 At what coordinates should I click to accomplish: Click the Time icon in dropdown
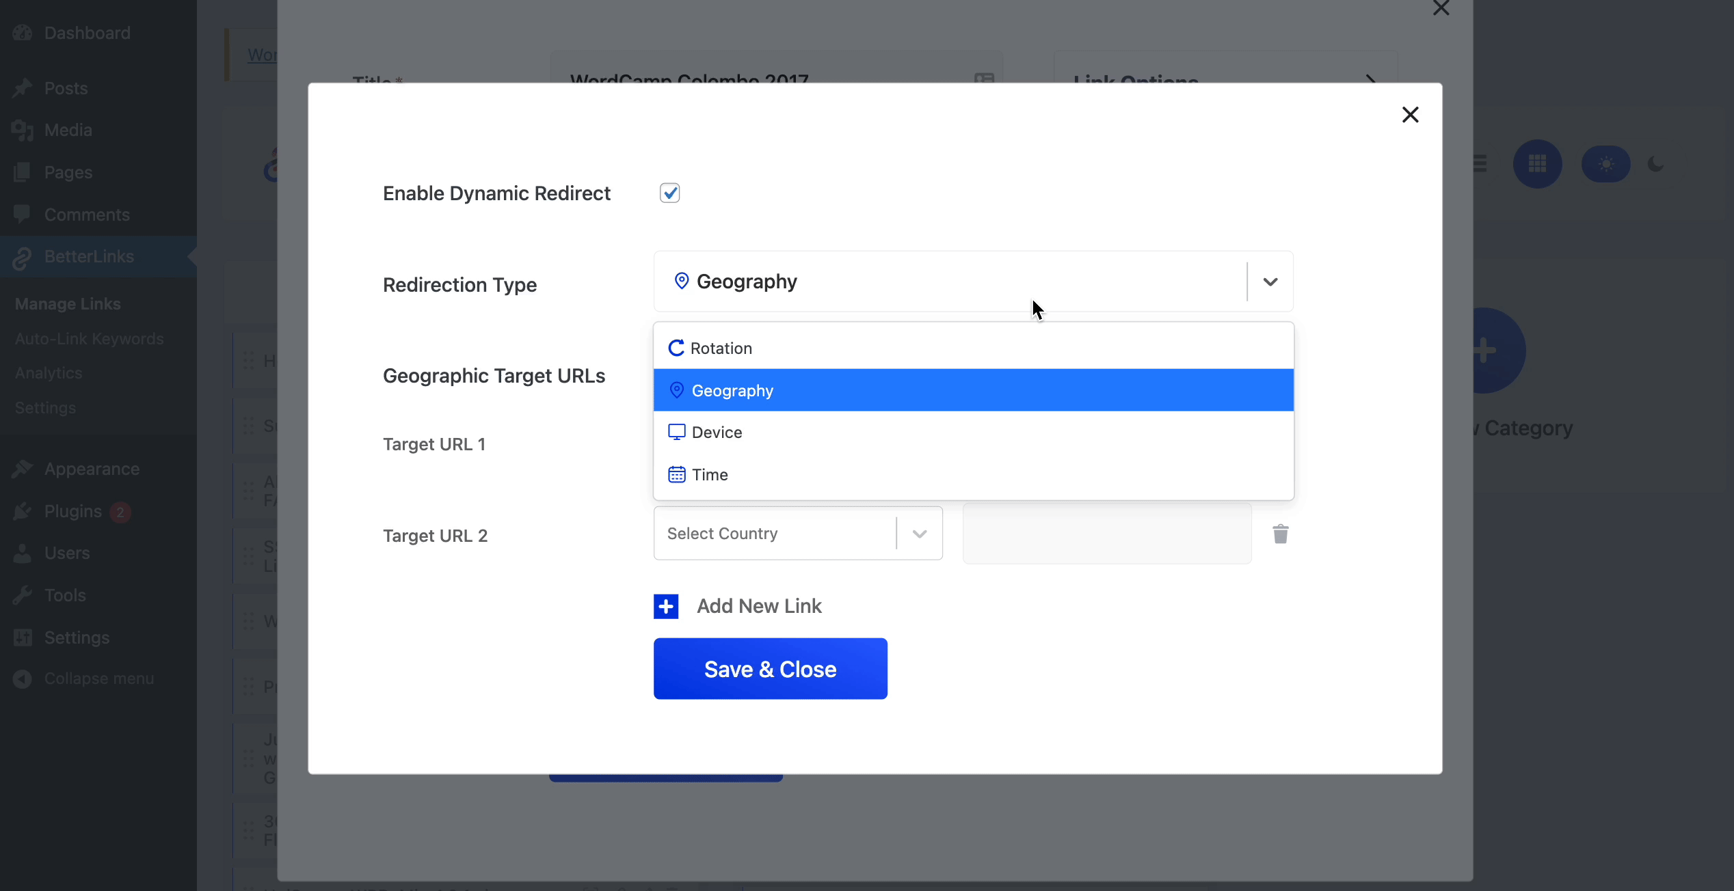[676, 474]
